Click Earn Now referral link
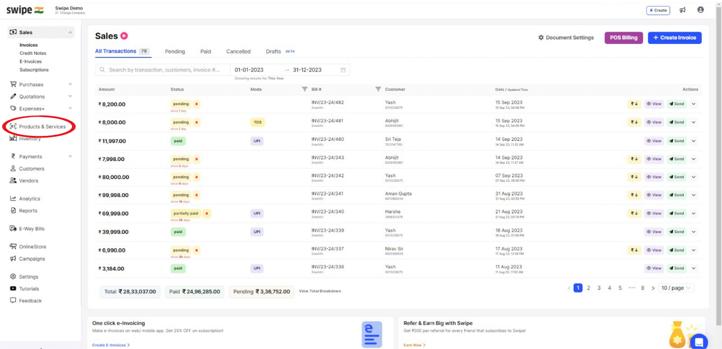Image resolution: width=722 pixels, height=349 pixels. coord(414,345)
